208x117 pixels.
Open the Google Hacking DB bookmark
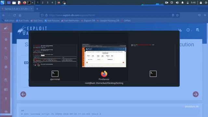[x=108, y=20]
